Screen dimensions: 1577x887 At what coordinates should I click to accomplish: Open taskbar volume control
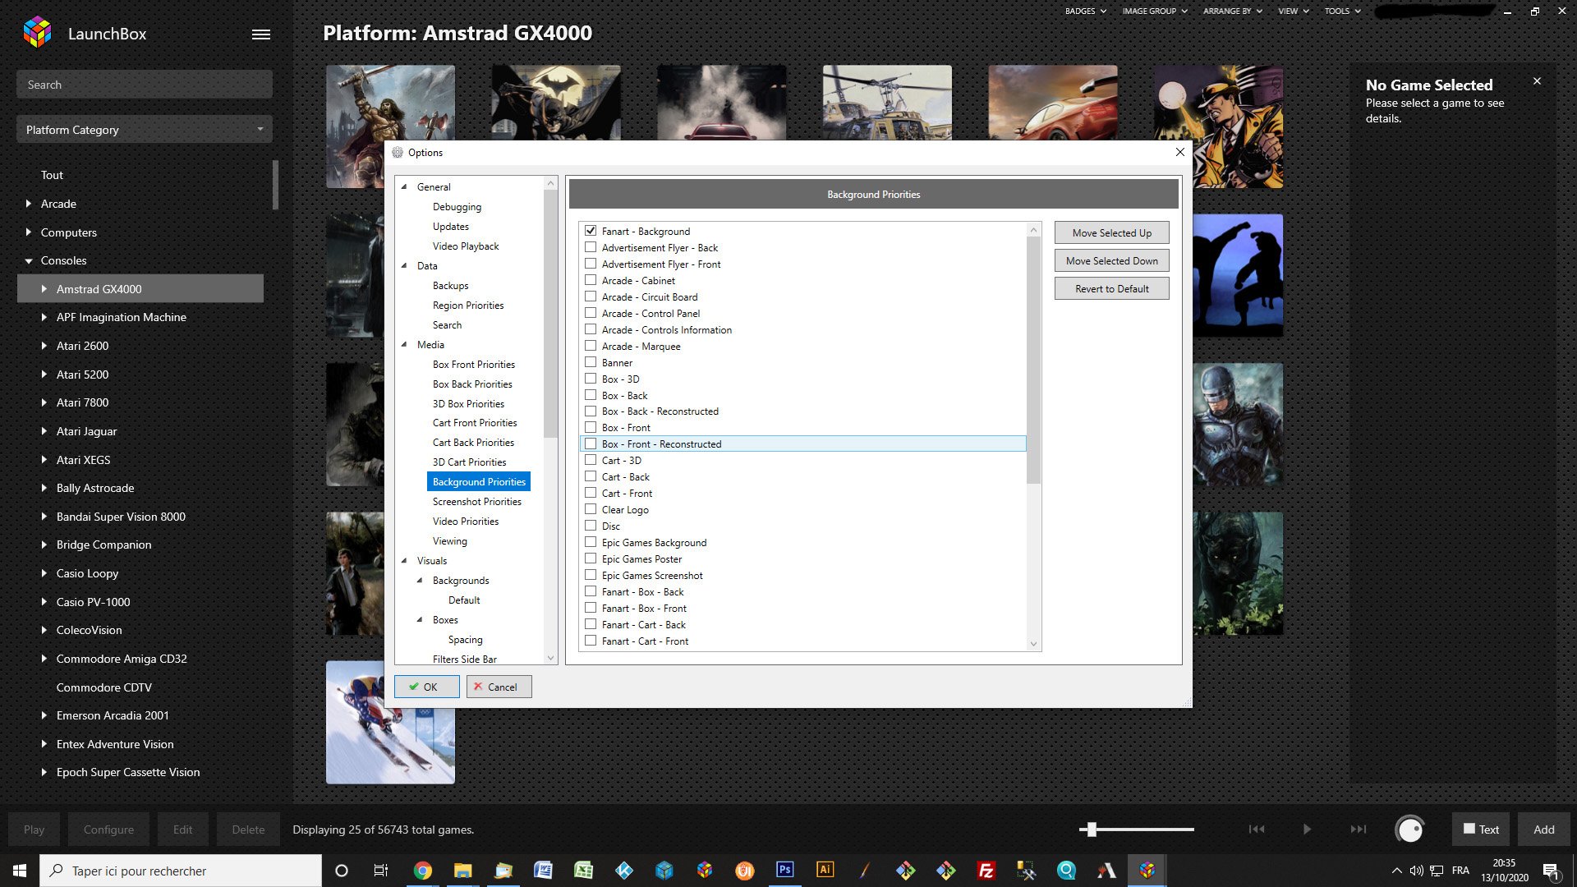(x=1416, y=871)
